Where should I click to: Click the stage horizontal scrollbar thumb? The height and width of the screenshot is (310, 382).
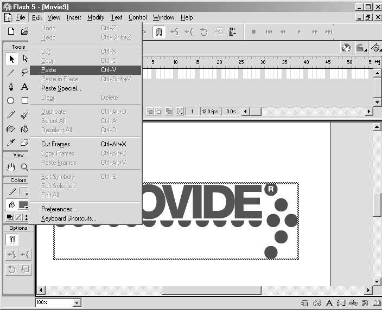[x=212, y=290]
